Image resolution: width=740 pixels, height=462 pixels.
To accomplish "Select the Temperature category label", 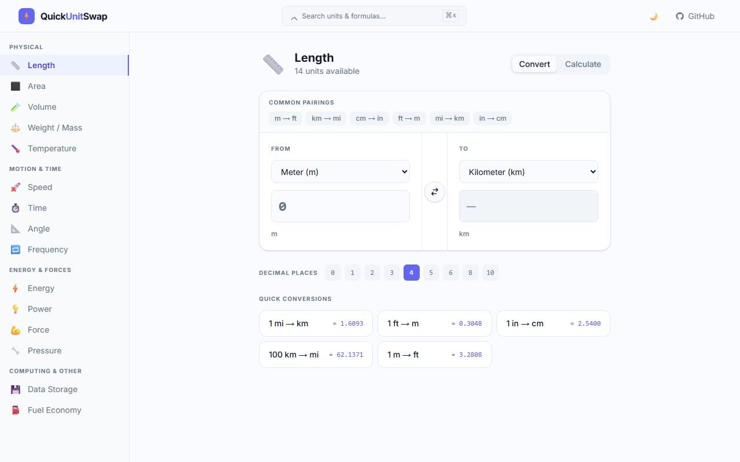I will click(x=52, y=148).
